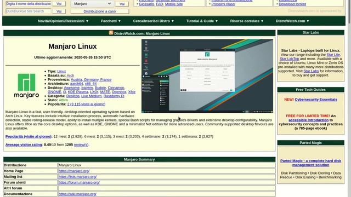Click Vai next to Manjaro dropdown

[x=122, y=4]
